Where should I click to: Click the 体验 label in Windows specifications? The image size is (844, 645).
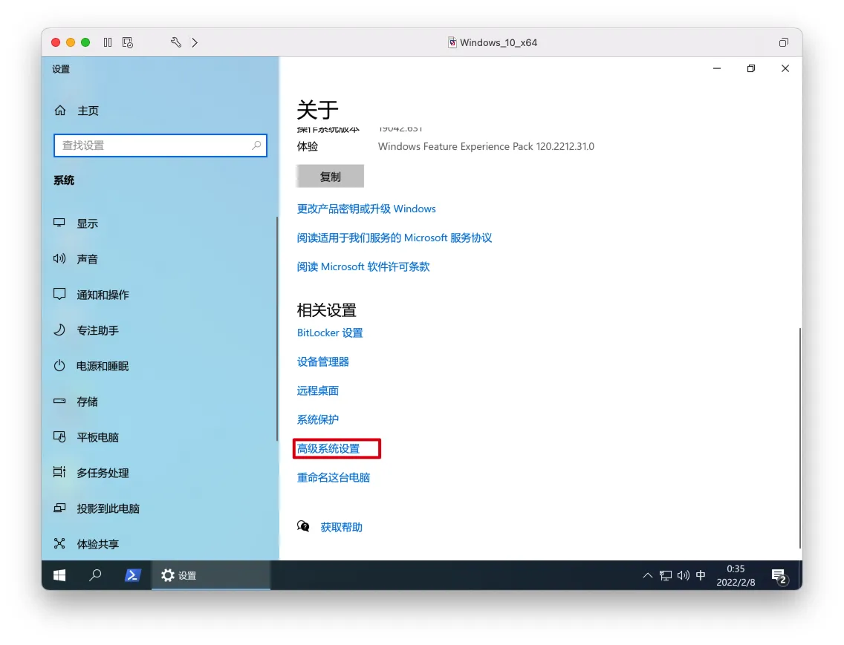308,146
